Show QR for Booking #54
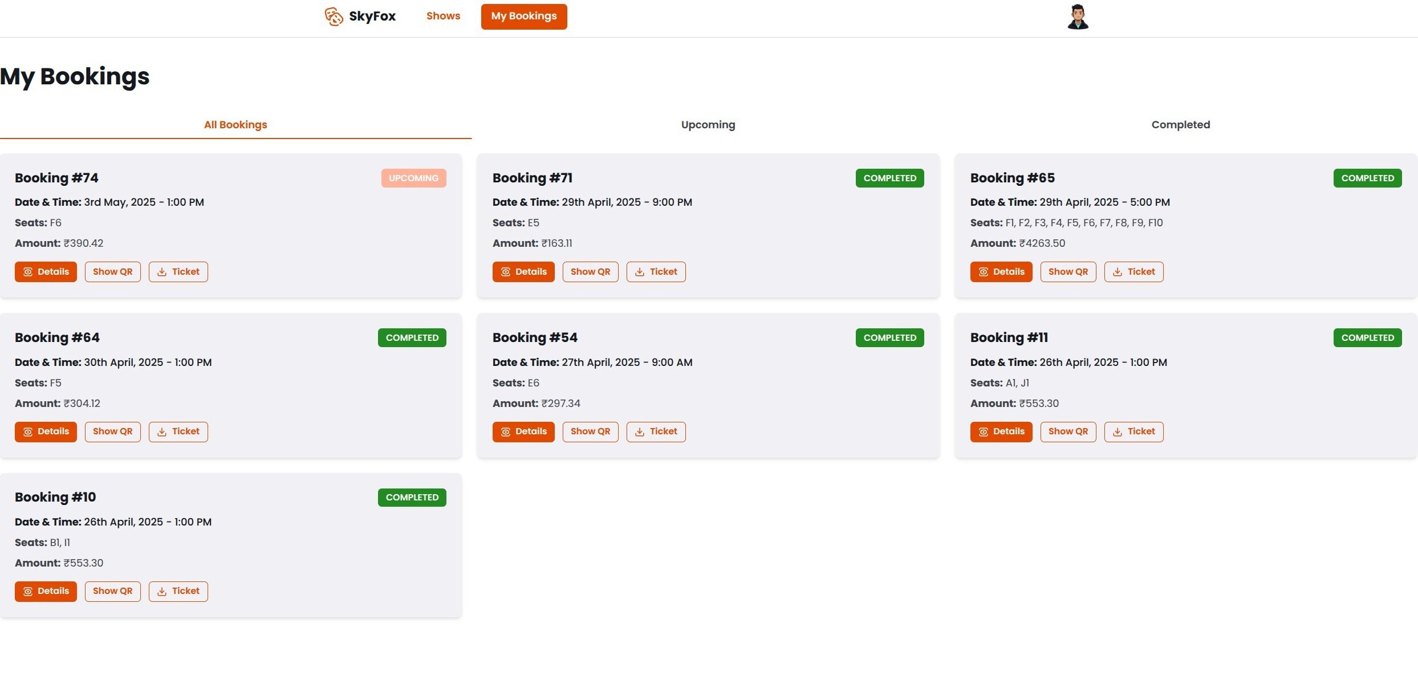The image size is (1418, 676). [591, 431]
